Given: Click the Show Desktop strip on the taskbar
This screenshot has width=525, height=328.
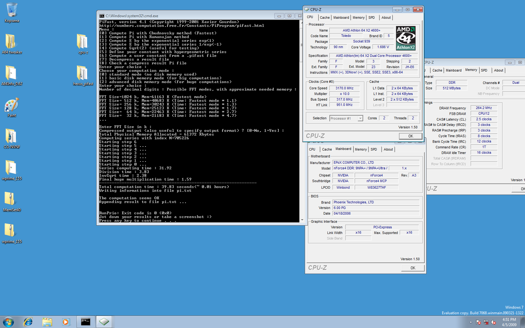Looking at the screenshot, I should click(x=523, y=322).
